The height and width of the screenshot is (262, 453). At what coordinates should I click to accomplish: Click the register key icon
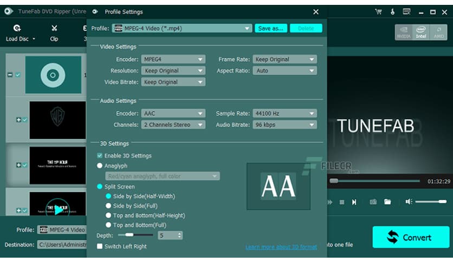392,12
